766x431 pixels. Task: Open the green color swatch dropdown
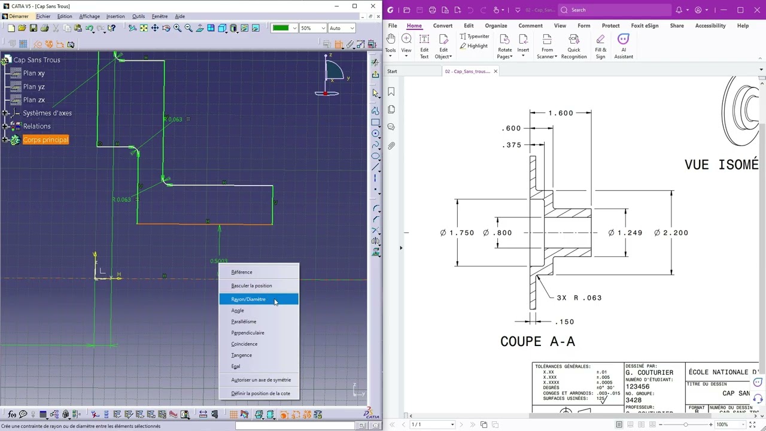coord(294,28)
